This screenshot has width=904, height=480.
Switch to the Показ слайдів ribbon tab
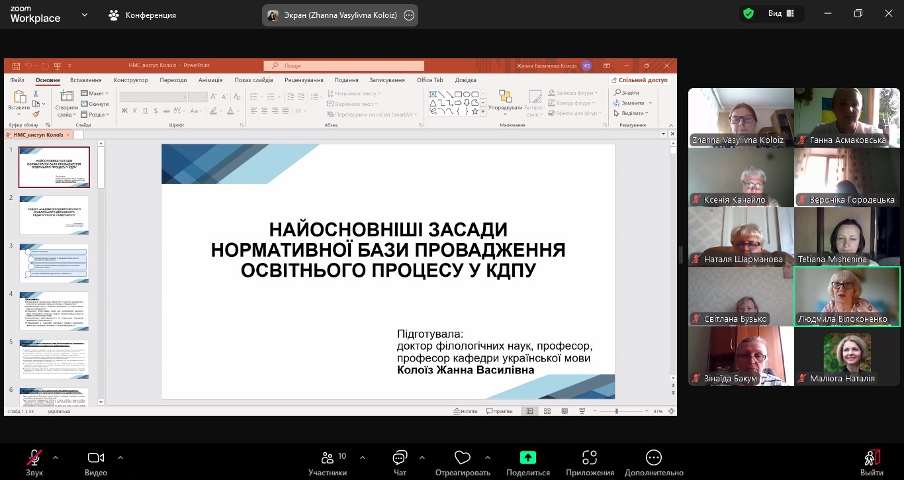coord(253,80)
